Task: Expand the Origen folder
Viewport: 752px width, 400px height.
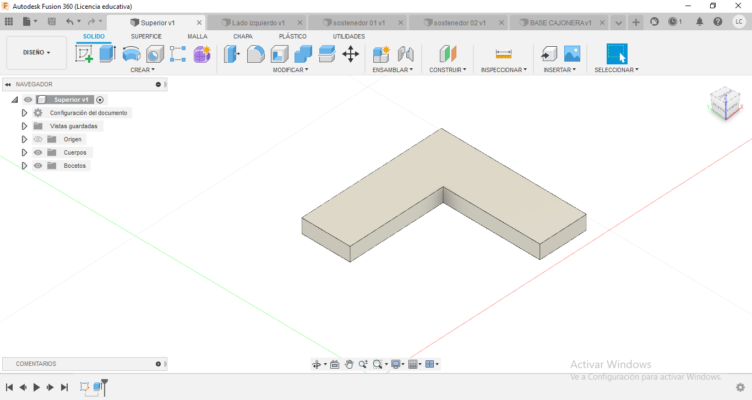Action: tap(24, 139)
